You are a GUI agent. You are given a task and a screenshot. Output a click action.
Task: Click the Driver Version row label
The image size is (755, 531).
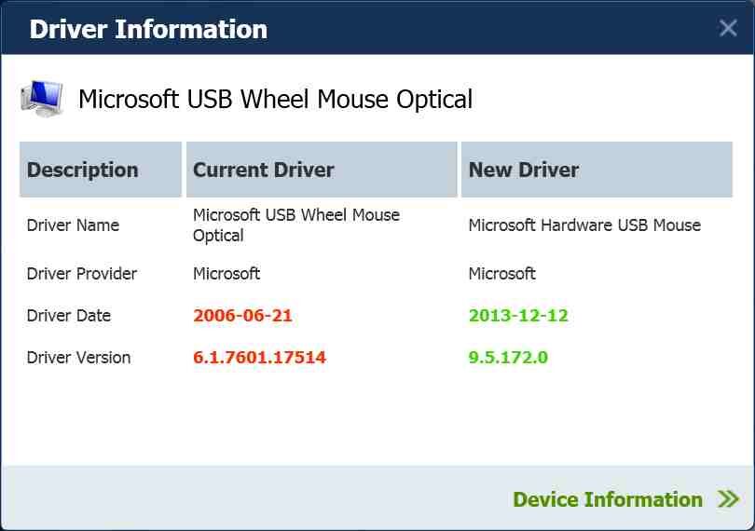point(78,358)
